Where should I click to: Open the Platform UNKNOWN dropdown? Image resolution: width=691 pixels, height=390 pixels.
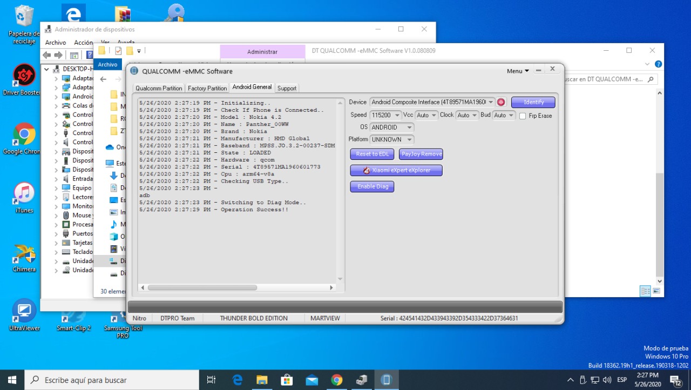tap(409, 139)
